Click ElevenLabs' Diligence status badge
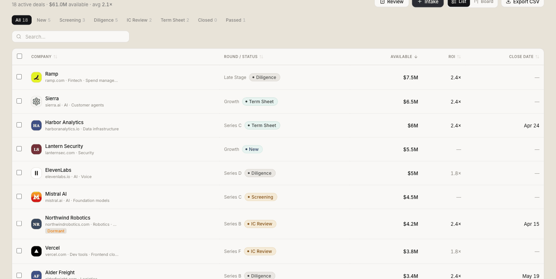The image size is (556, 279). (260, 173)
